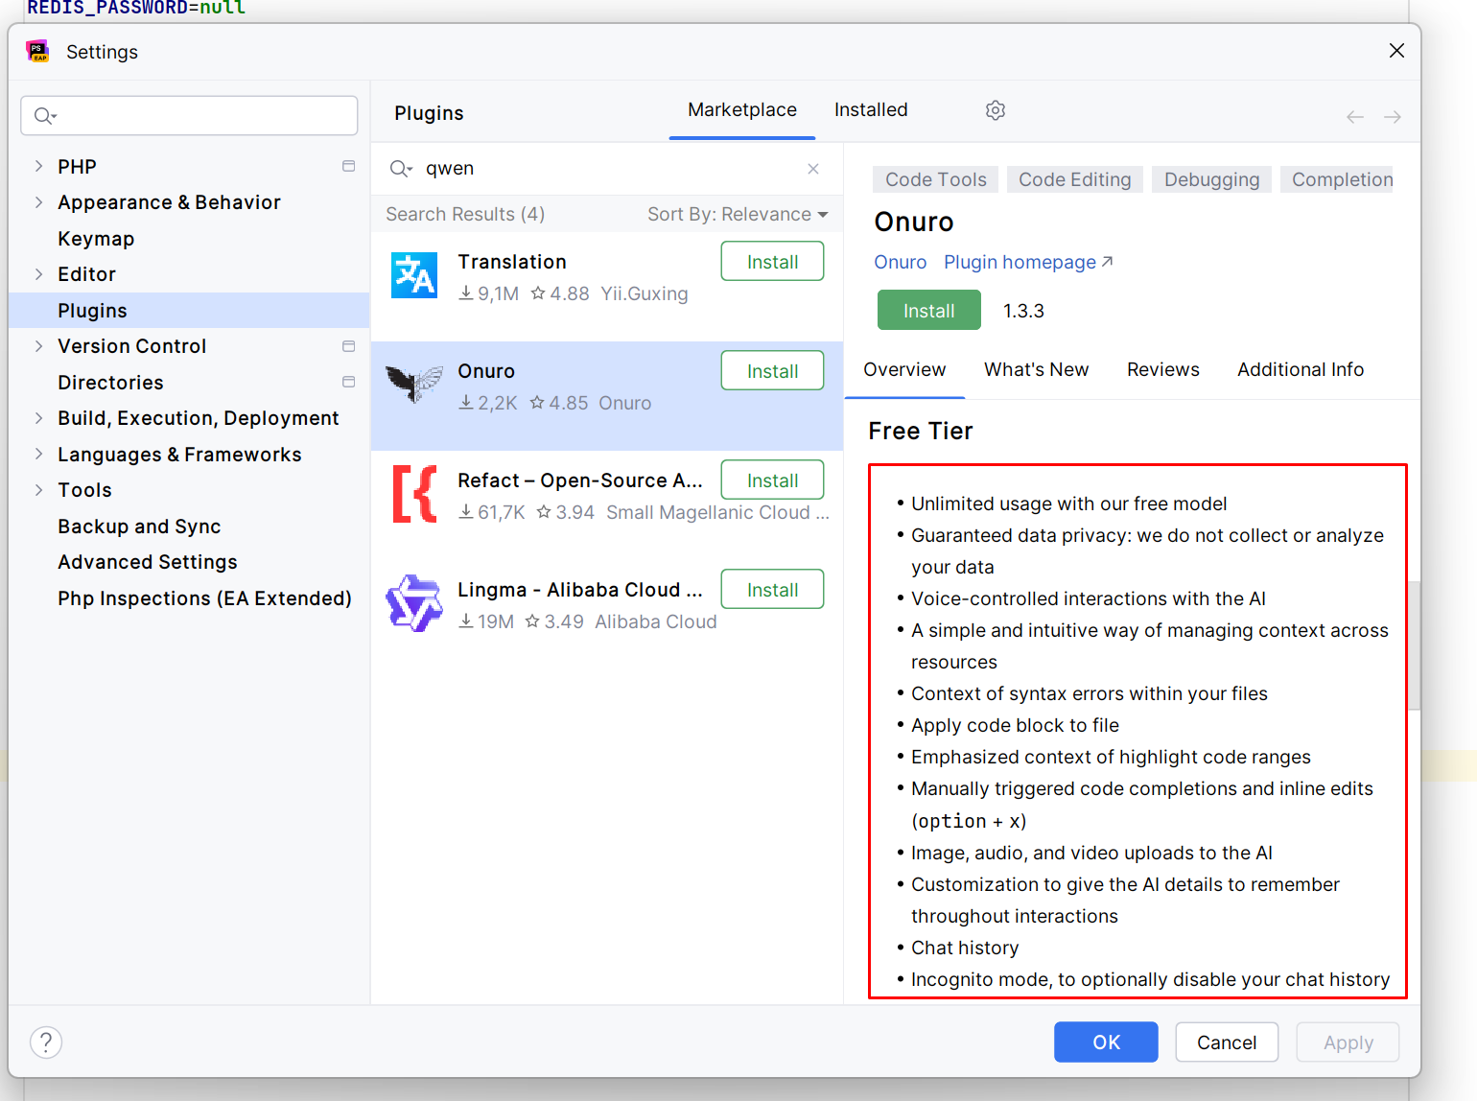Viewport: 1477px width, 1101px height.
Task: Open the Onuro vendor link
Action: pyautogui.click(x=901, y=263)
